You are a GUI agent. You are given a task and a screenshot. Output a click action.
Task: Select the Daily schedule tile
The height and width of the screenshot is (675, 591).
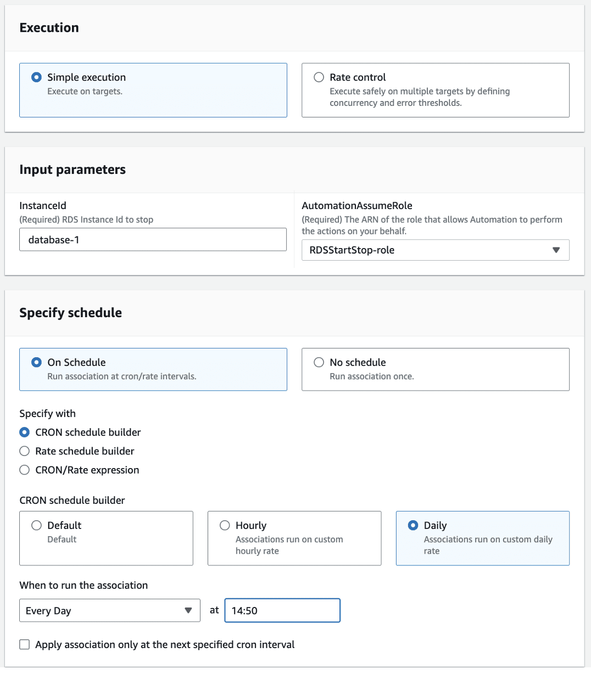pos(483,538)
